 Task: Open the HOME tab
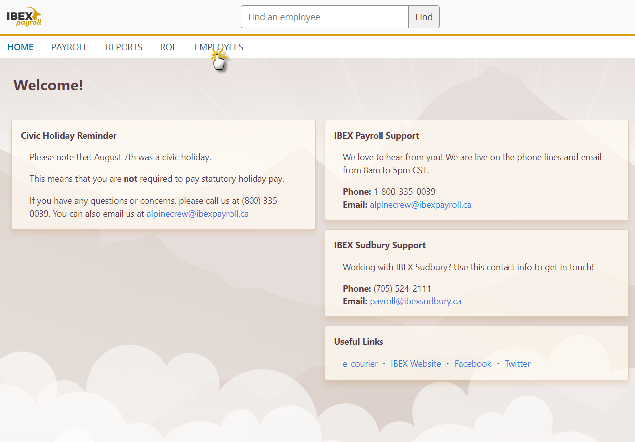pyautogui.click(x=20, y=47)
